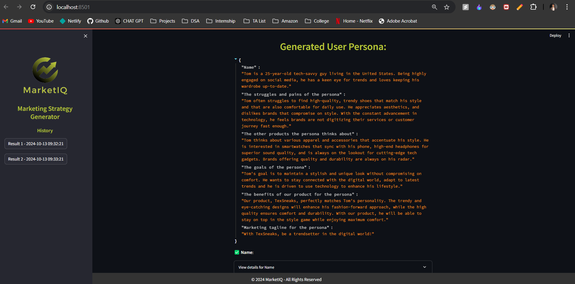Go forward in browser history

pyautogui.click(x=20, y=7)
